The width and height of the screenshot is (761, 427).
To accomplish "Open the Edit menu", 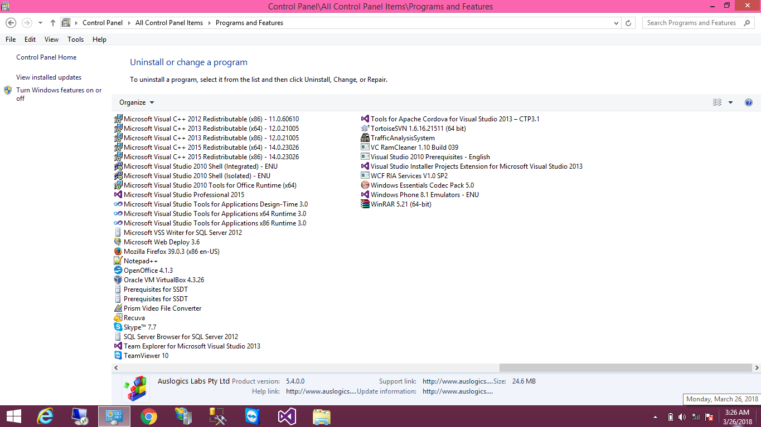I will pos(30,40).
